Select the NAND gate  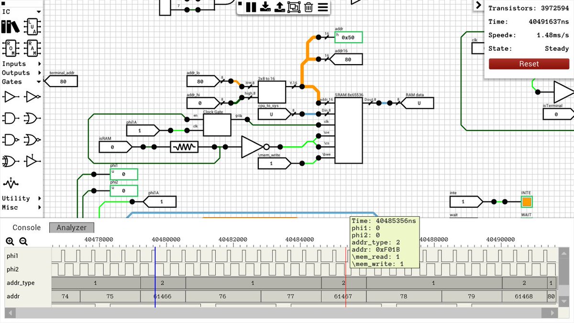(10, 140)
